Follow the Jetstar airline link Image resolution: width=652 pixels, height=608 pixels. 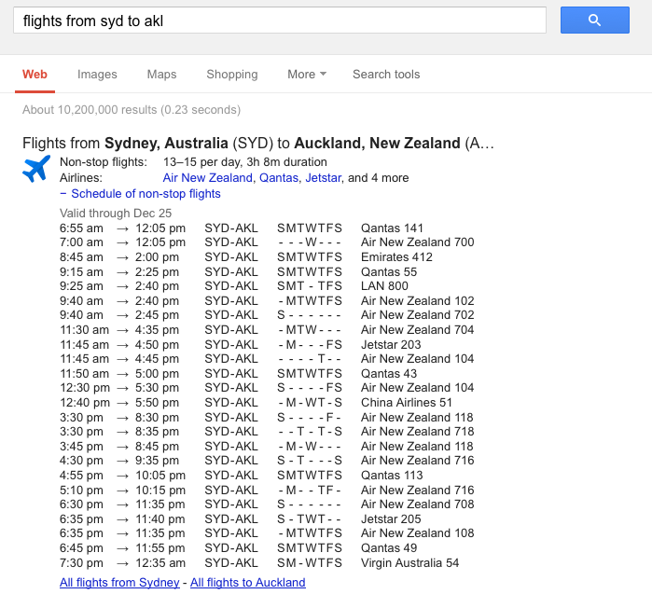[323, 178]
